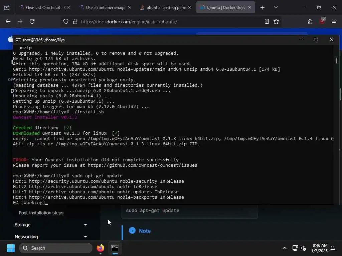Select the Ubuntu | Docker Docs tab
The image size is (342, 256).
tap(225, 7)
